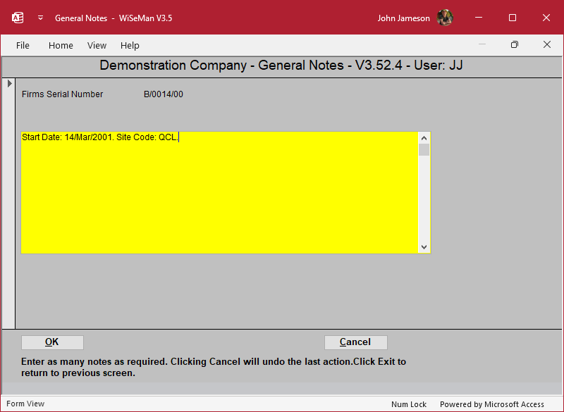Viewport: 564px width, 412px height.
Task: Close the WiSeMan application window
Action: coord(546,18)
